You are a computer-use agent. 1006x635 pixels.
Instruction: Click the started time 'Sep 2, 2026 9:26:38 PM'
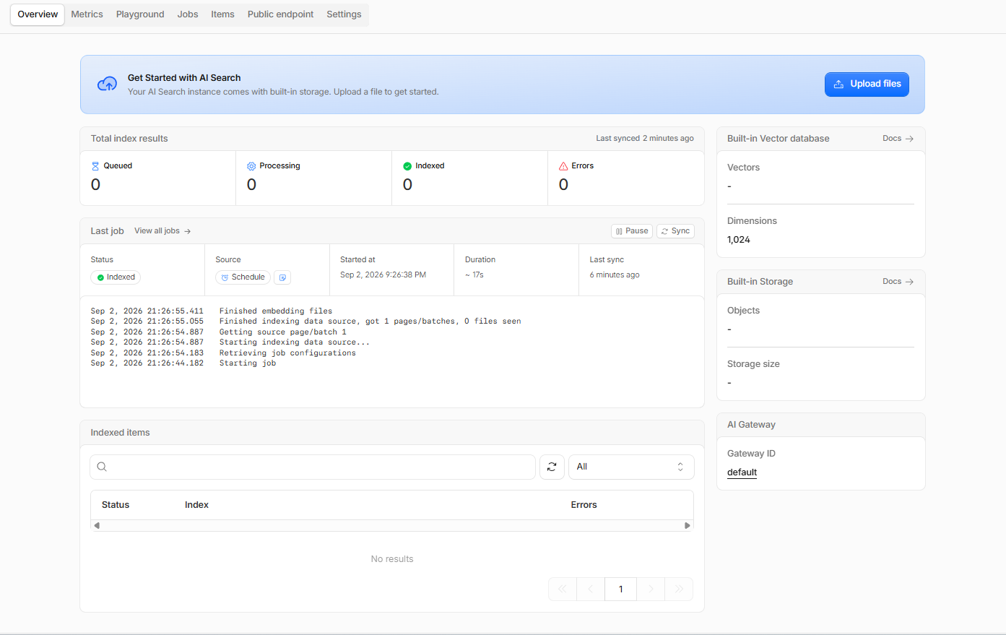tap(383, 275)
